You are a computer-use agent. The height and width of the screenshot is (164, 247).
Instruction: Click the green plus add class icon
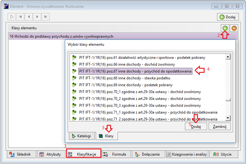(225, 28)
